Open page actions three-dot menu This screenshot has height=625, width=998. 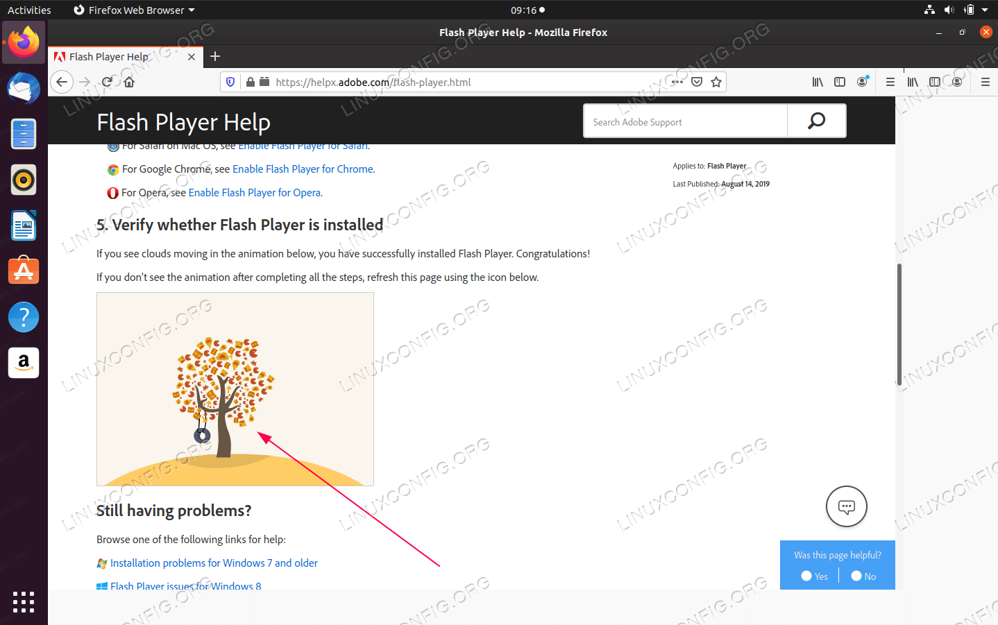677,82
